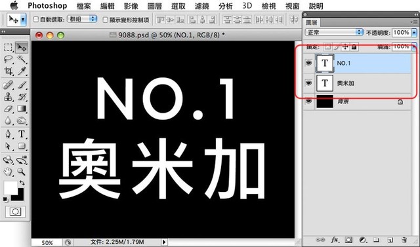420x247 pixels.
Task: Create a new layer
Action: [390, 240]
